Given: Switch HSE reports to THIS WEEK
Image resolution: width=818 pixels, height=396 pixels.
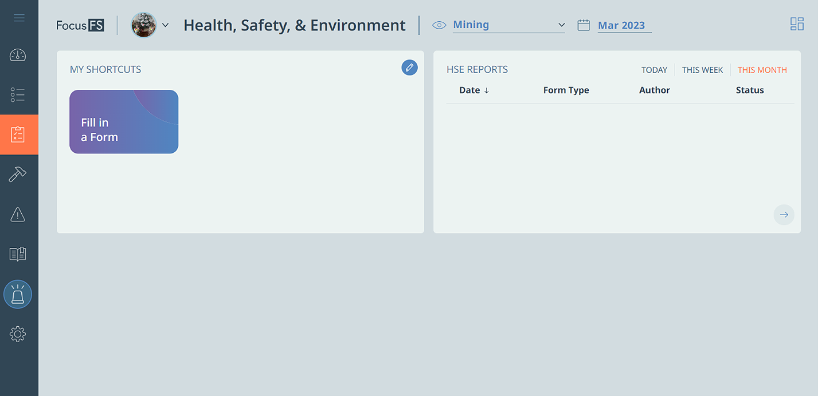Looking at the screenshot, I should pos(702,70).
